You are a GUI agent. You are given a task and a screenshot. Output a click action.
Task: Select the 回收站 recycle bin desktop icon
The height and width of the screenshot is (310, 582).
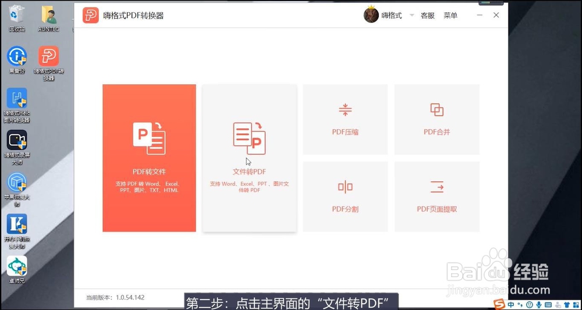click(x=17, y=18)
